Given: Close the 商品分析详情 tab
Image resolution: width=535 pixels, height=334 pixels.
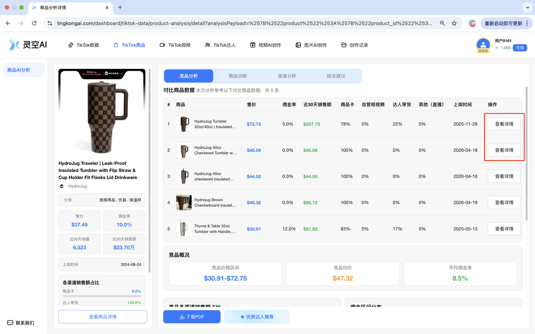Looking at the screenshot, I should point(107,8).
